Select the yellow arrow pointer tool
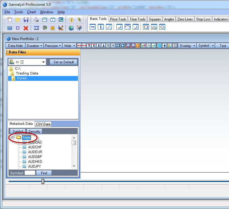This screenshot has height=209, width=229. pos(79,20)
